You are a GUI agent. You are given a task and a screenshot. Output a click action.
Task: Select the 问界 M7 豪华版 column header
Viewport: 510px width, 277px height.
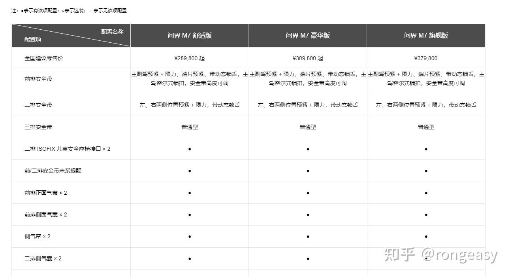click(x=308, y=35)
